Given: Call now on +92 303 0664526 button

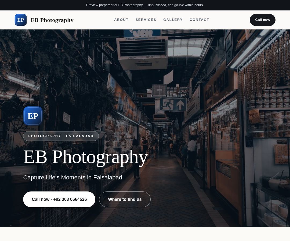Looking at the screenshot, I should coord(59,199).
